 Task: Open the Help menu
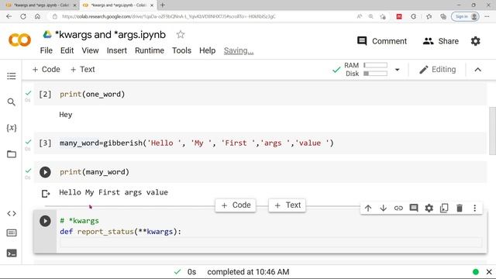[x=207, y=50]
